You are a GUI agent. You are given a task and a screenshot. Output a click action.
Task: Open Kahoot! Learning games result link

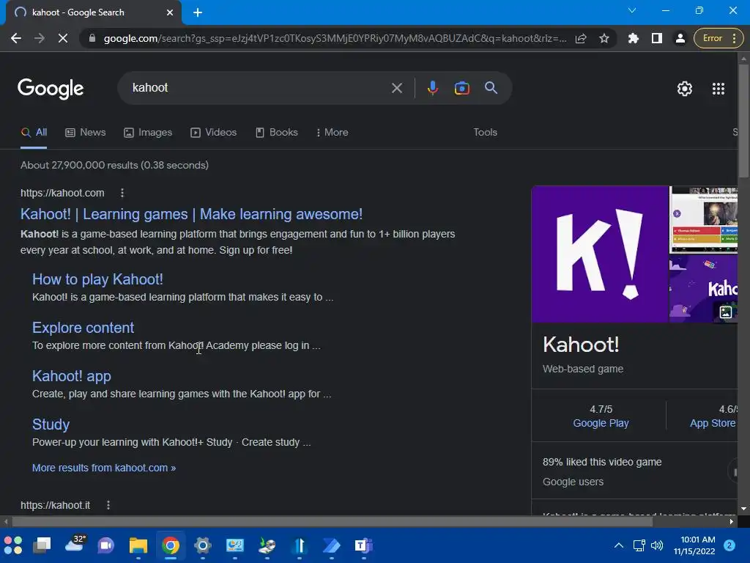pyautogui.click(x=191, y=214)
